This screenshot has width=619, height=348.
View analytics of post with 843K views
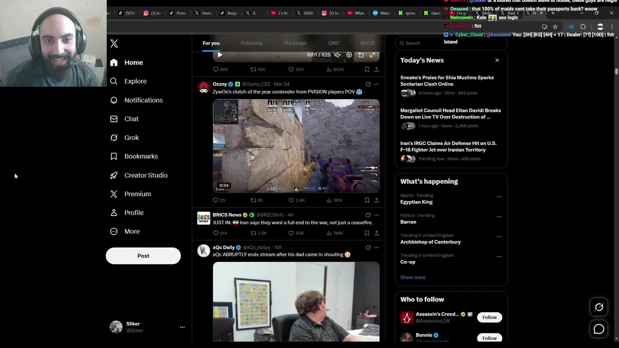(335, 70)
